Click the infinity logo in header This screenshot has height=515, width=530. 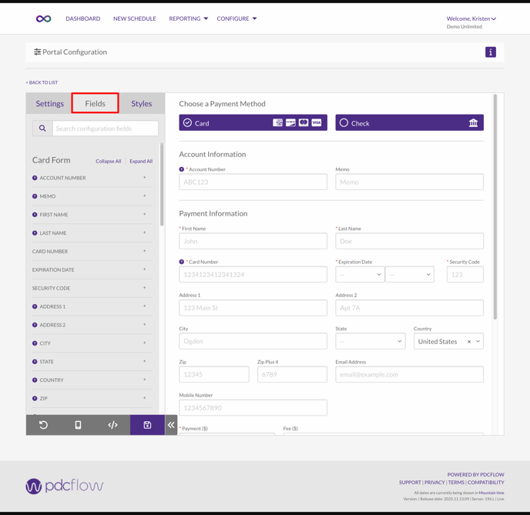(44, 18)
